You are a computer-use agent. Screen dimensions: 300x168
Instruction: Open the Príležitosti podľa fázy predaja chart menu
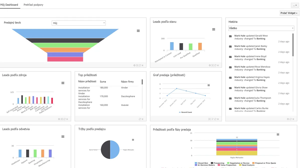(278, 134)
